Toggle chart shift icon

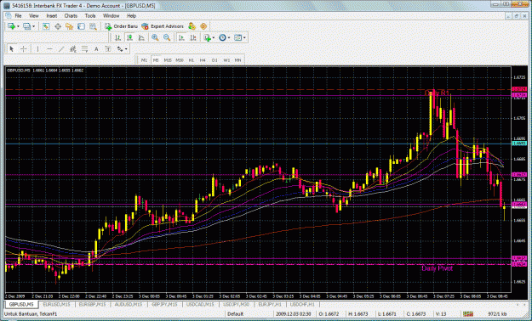coord(193,38)
